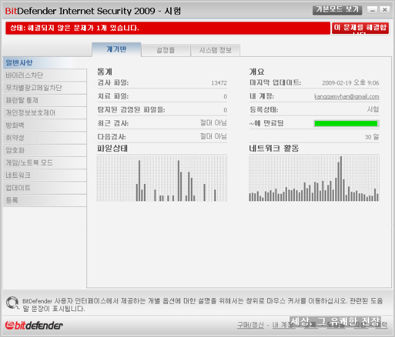Viewport: 395px width, 337px height.
Task: Click the 개요 overview heading
Action: (257, 72)
